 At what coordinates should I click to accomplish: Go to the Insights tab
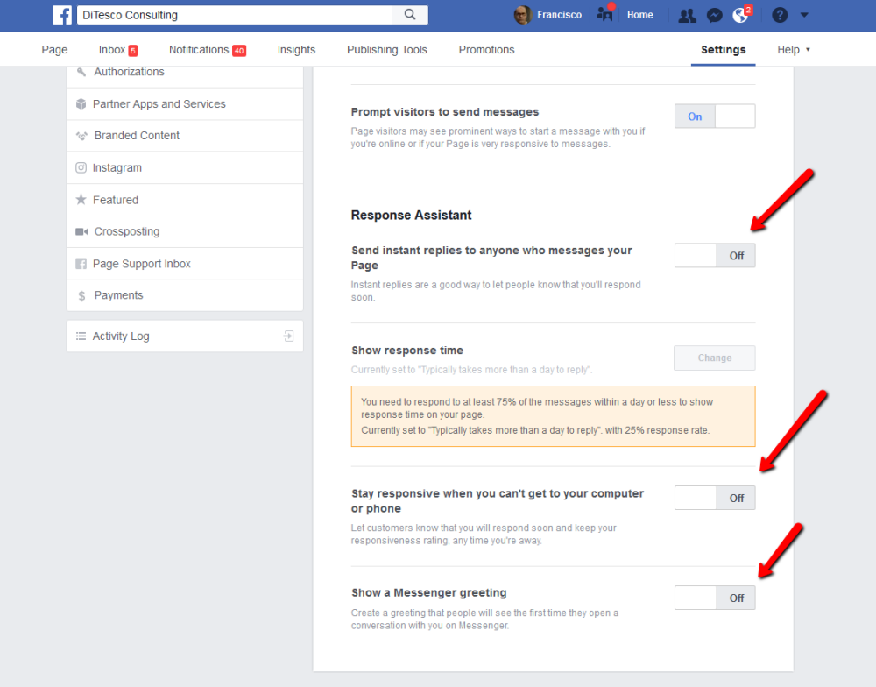pos(296,50)
